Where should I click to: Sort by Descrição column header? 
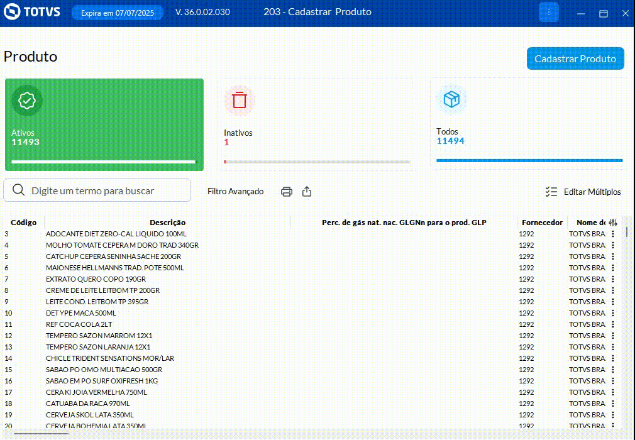(168, 223)
